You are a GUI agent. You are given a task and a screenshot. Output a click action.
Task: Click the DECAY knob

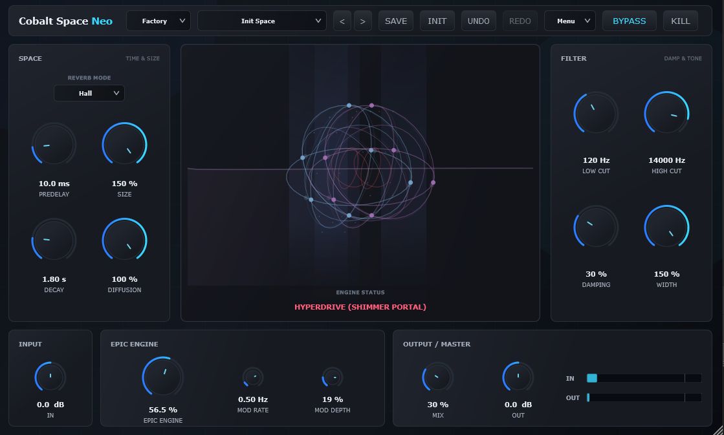[54, 240]
